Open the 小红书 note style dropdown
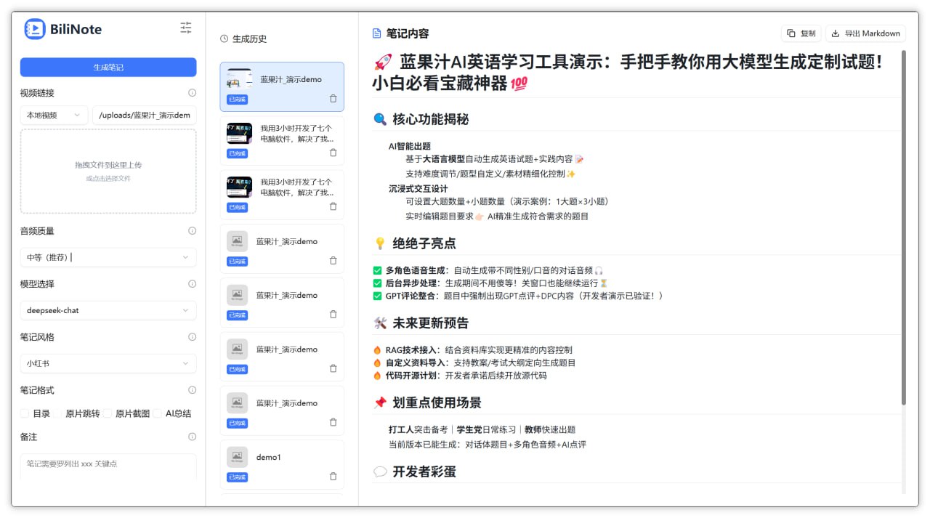Screen dimensions: 930x518 pyautogui.click(x=108, y=363)
